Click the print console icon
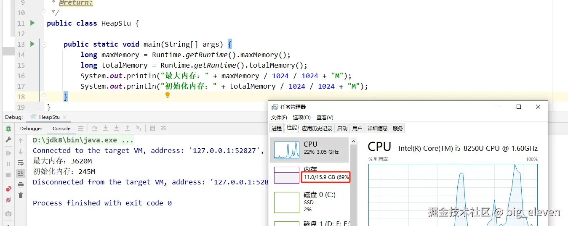The width and height of the screenshot is (568, 226). tap(21, 184)
